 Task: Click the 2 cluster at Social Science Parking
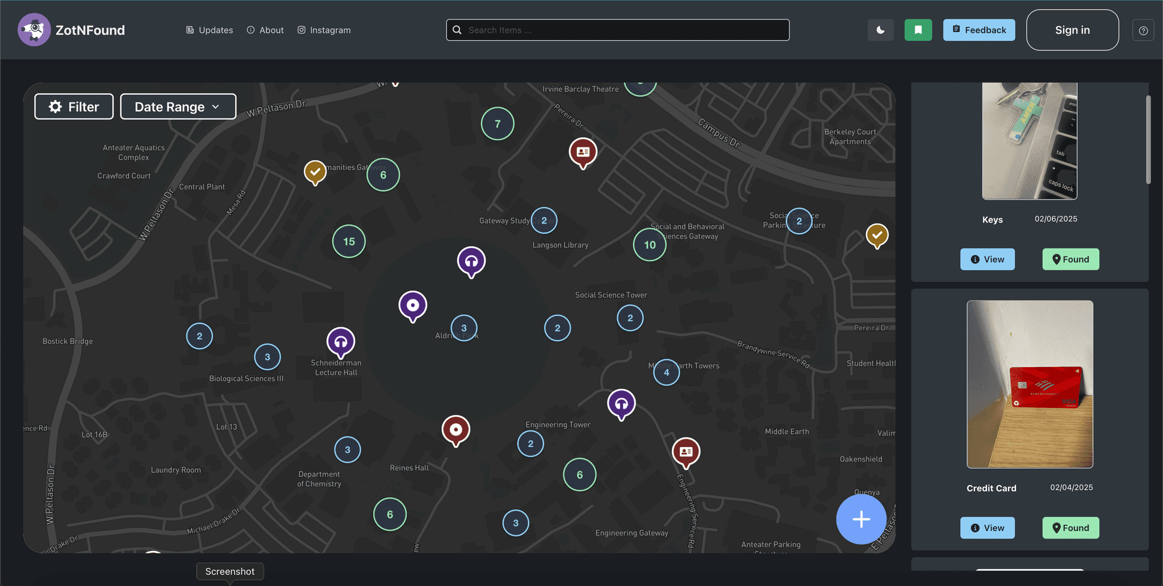point(799,221)
